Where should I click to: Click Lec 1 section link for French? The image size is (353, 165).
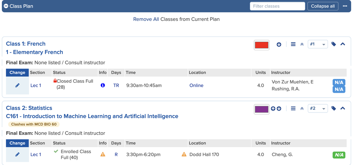tap(36, 86)
